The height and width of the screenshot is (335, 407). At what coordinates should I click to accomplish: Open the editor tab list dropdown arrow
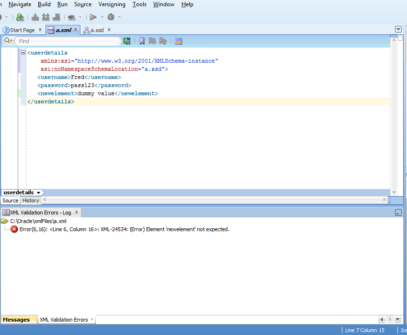398,29
